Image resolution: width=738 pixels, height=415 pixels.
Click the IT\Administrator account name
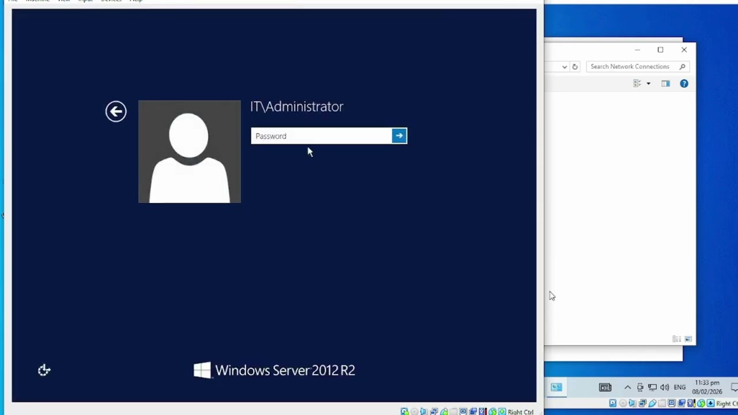[x=296, y=107]
